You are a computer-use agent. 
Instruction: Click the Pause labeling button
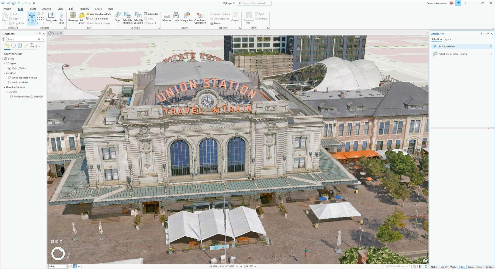pos(215,14)
